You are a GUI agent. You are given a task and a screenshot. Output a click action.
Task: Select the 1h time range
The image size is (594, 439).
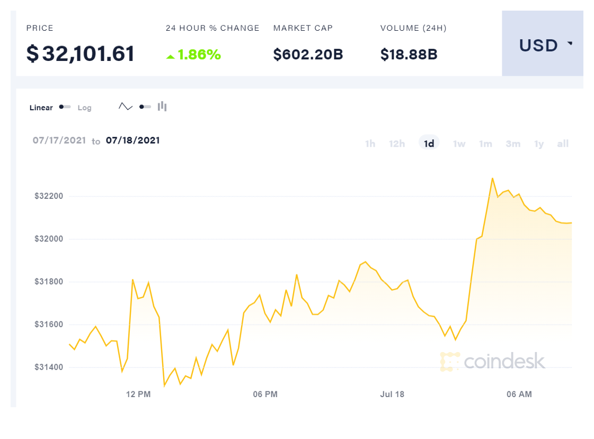point(370,144)
